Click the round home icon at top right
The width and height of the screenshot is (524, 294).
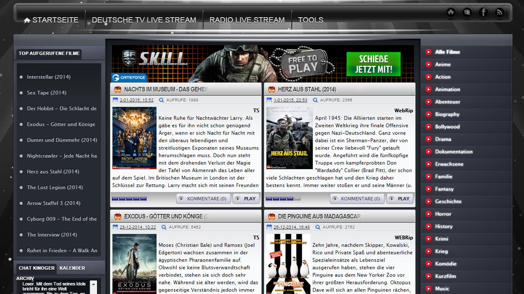[451, 12]
